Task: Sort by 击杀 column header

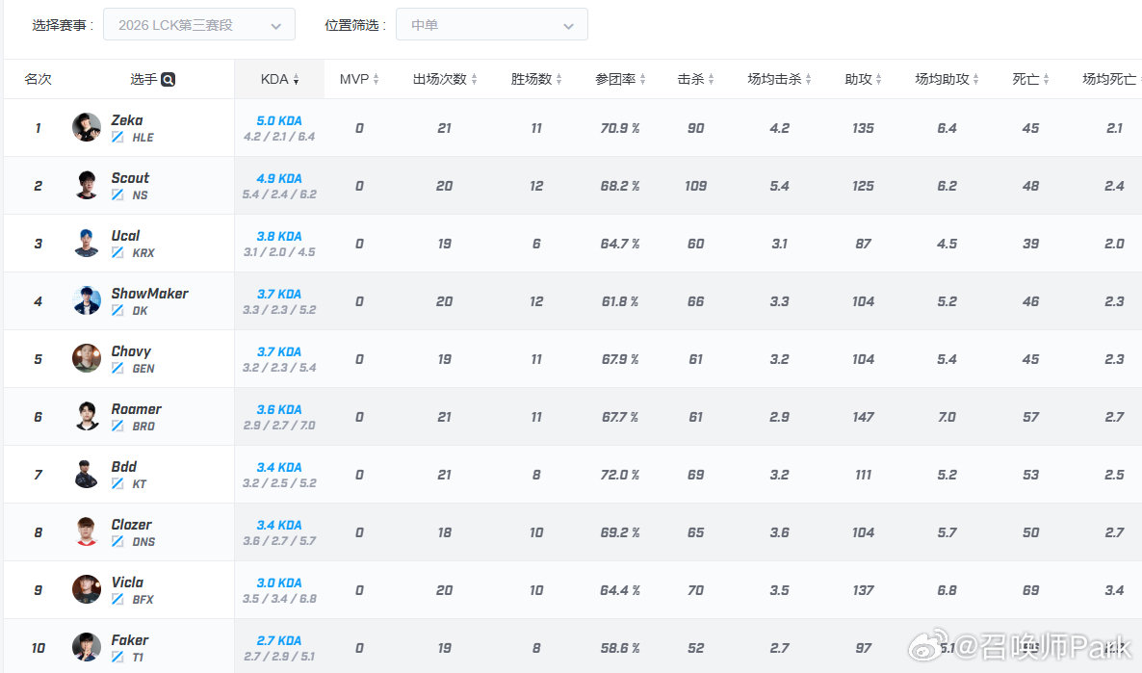Action: pos(695,79)
